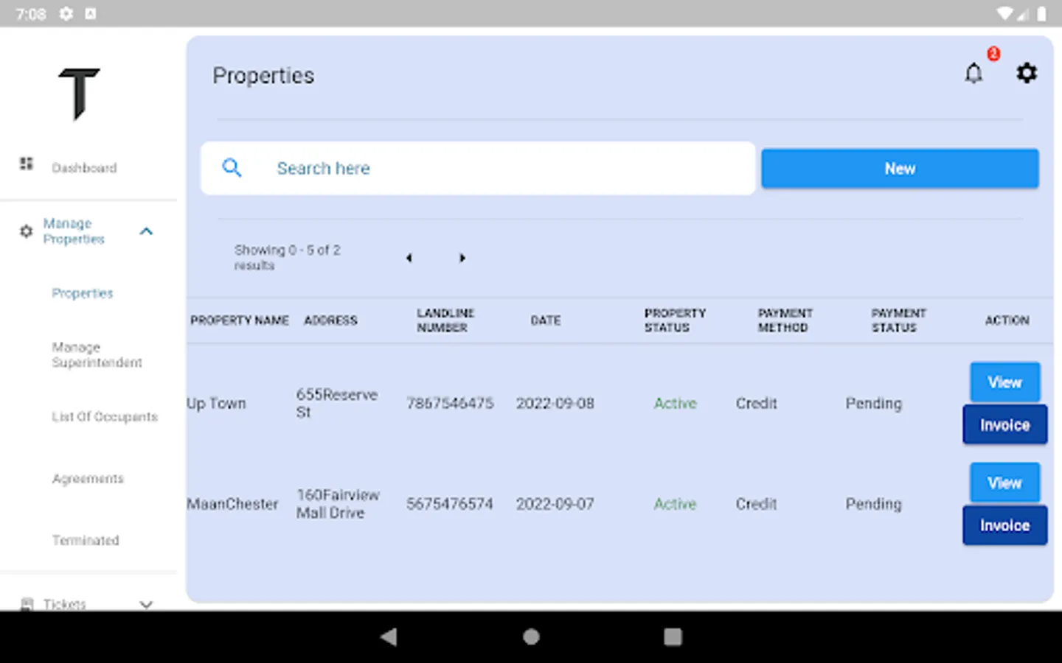Screen dimensions: 1062x663
Task: Open the Terminated page
Action: click(x=86, y=540)
